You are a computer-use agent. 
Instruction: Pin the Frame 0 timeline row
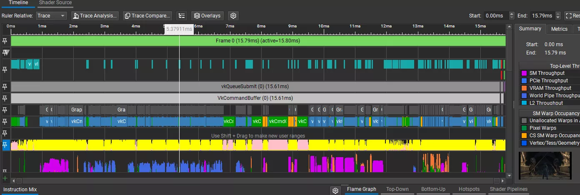(x=5, y=41)
